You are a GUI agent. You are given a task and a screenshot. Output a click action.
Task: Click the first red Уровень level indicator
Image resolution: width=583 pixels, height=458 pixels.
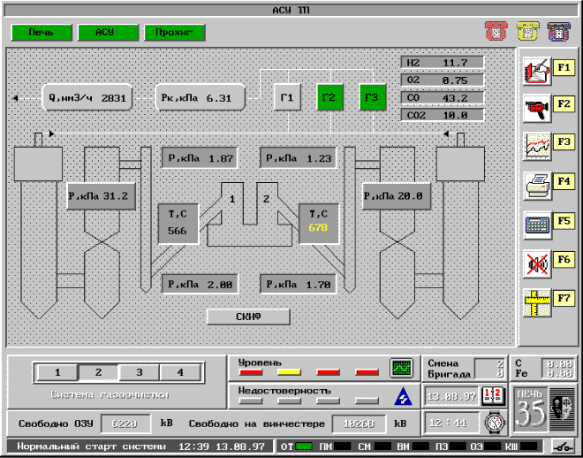tap(251, 373)
